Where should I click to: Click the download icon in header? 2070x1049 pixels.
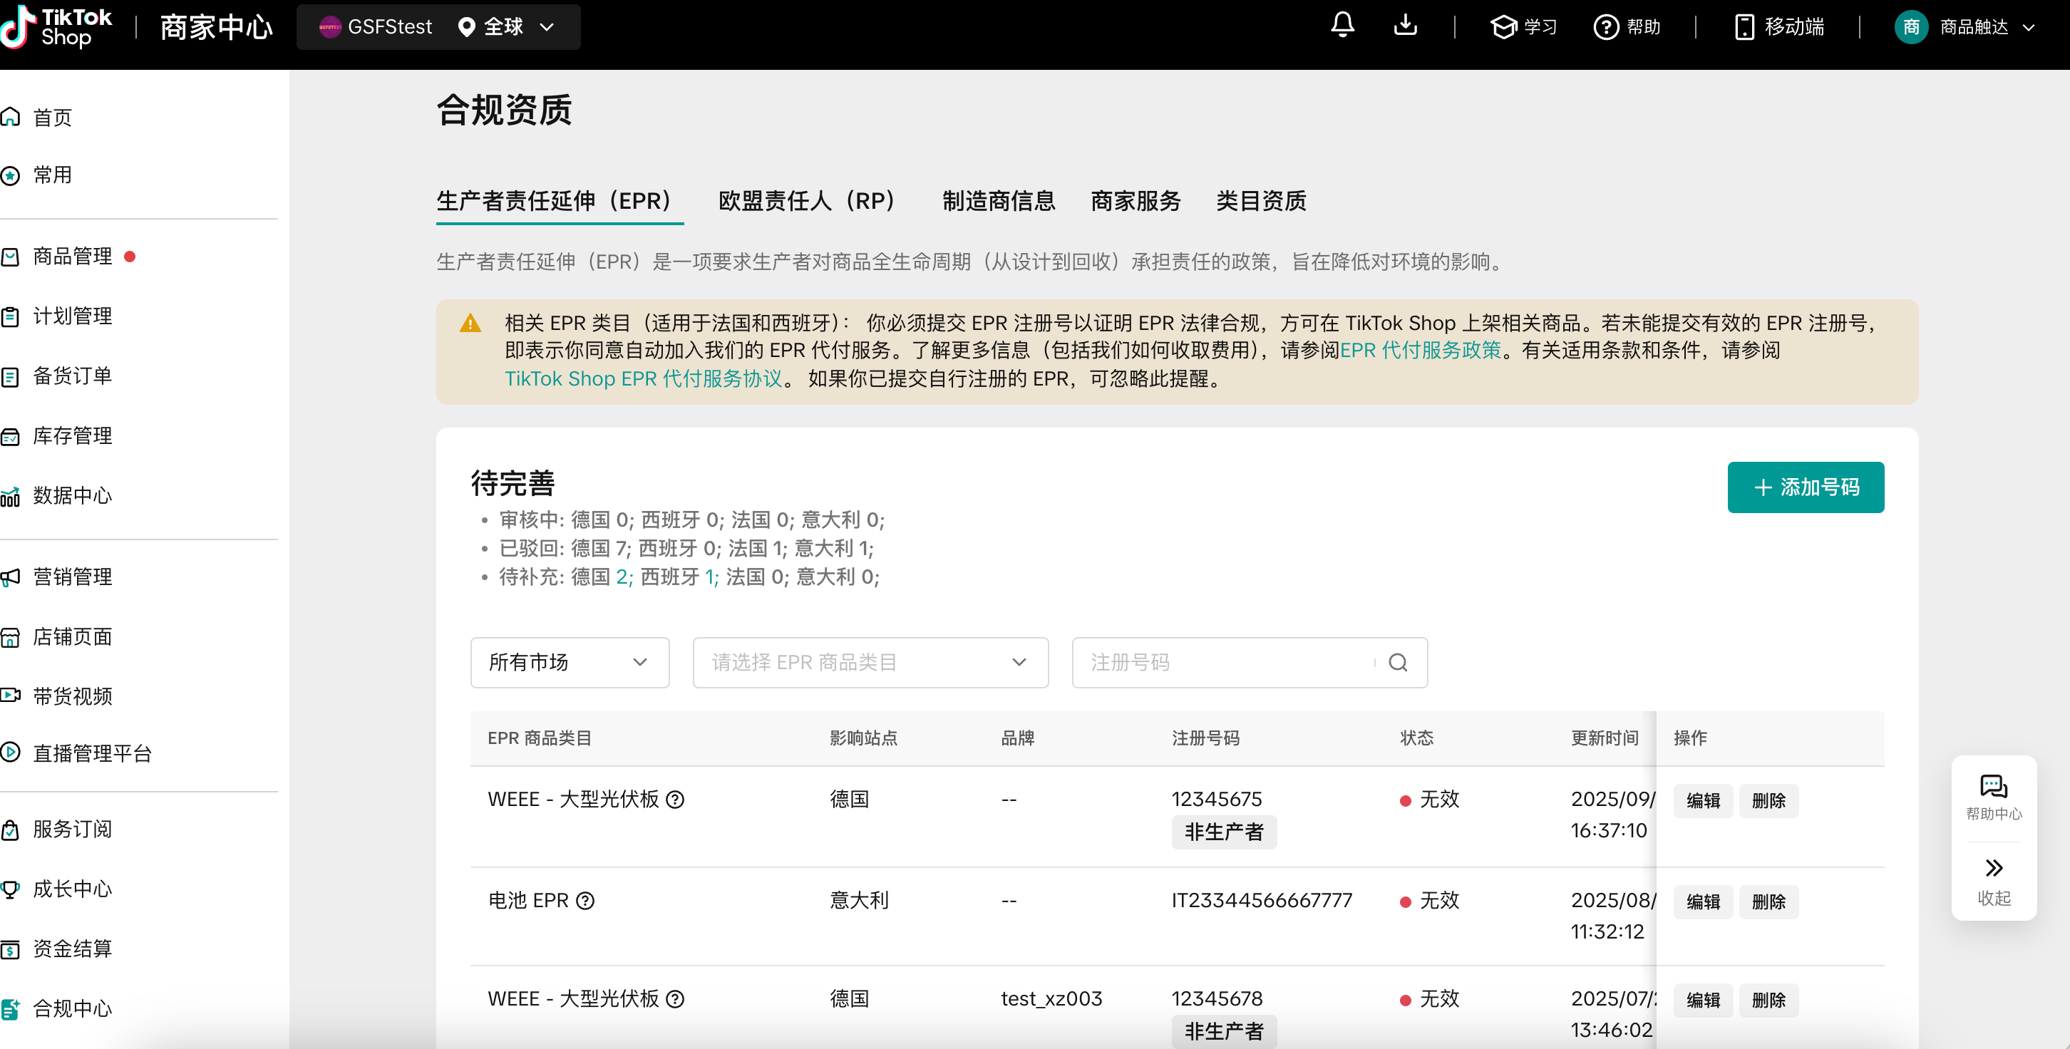1405,26
